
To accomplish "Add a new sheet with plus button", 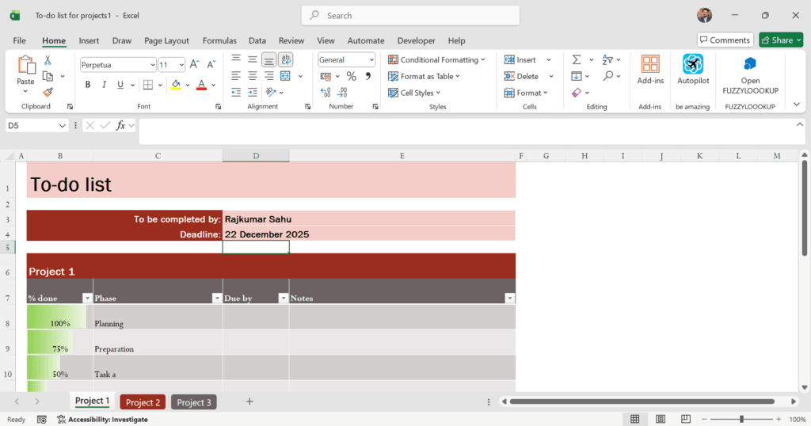I will (x=249, y=401).
